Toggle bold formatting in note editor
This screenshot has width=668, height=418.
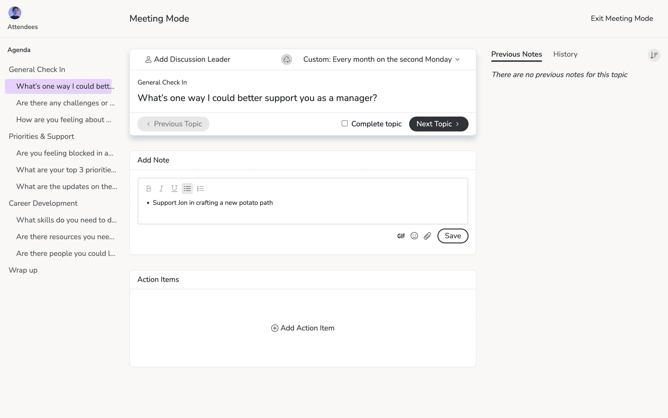click(149, 189)
